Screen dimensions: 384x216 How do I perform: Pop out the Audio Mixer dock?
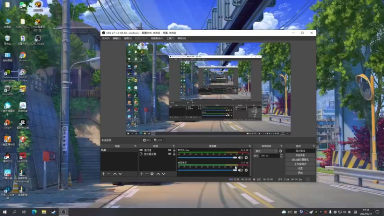click(250, 146)
